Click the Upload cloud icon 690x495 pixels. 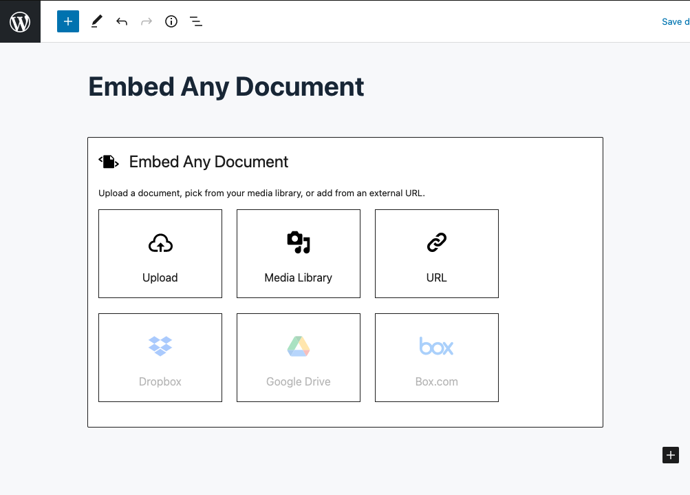point(160,243)
